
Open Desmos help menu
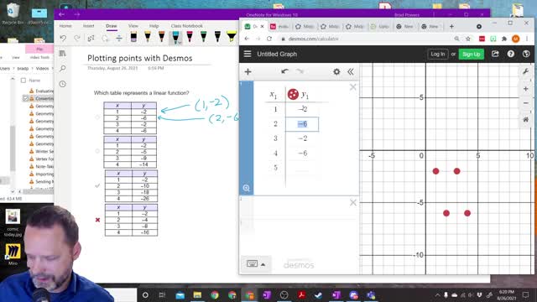tap(511, 54)
